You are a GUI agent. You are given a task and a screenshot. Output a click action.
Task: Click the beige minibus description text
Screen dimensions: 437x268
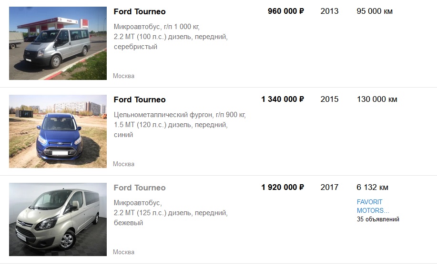(x=171, y=213)
